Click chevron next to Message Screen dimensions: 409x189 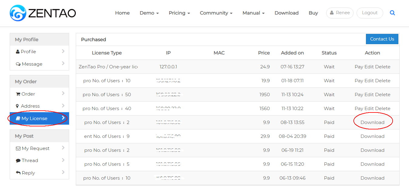point(63,64)
